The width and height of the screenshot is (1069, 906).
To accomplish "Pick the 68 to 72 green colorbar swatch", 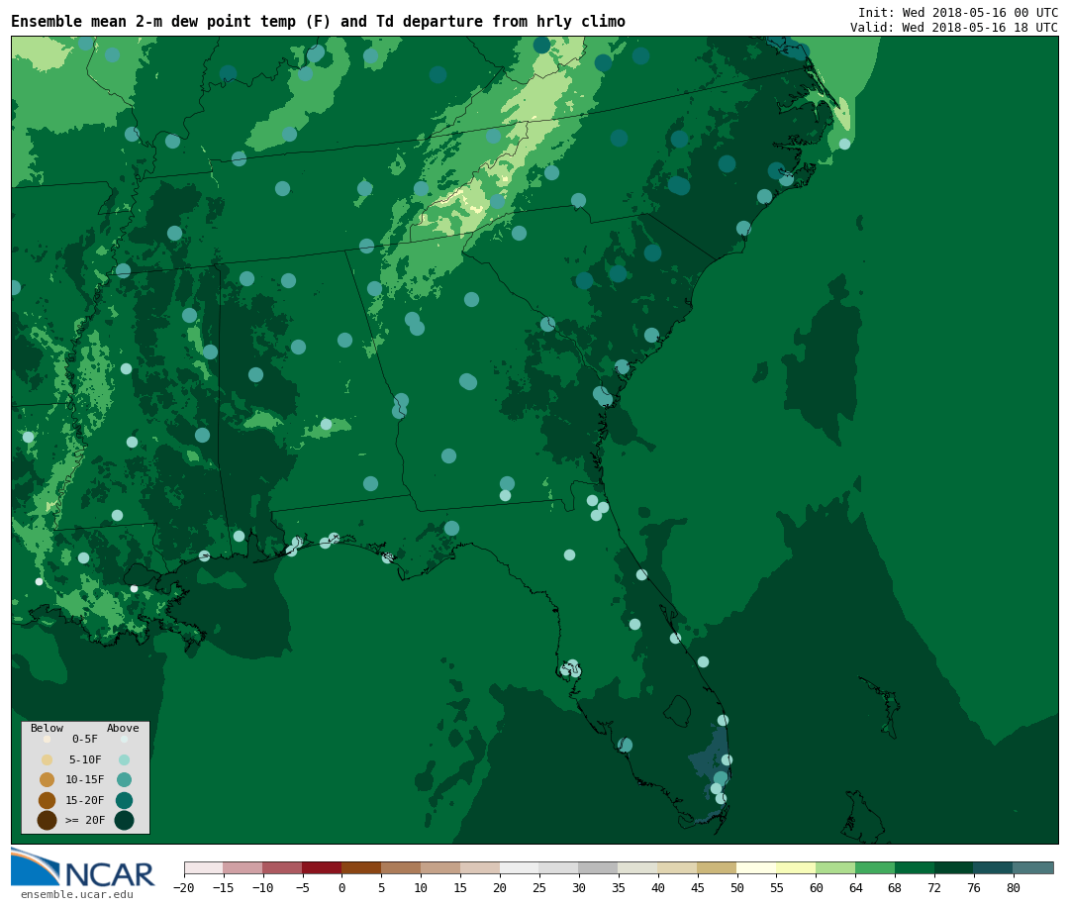I will [915, 867].
